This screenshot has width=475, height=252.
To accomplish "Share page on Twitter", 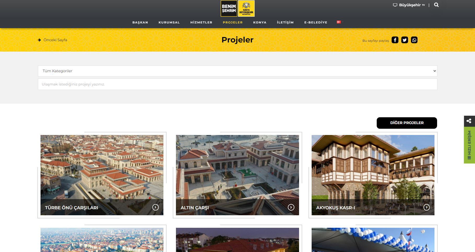I will click(x=405, y=40).
